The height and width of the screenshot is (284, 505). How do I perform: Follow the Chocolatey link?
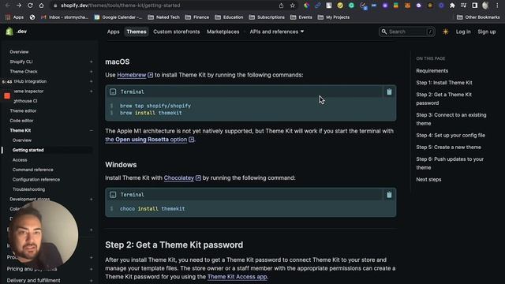(x=179, y=177)
